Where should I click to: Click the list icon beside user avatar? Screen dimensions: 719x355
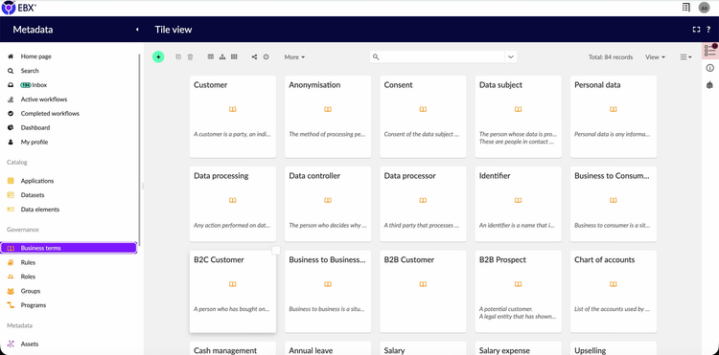(x=686, y=7)
